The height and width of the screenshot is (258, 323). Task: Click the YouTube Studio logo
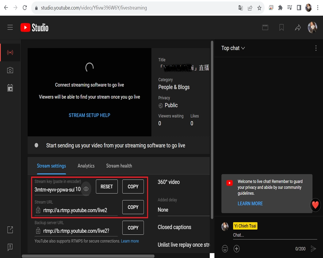coord(34,27)
